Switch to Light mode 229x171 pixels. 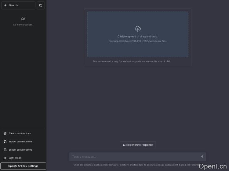15,158
